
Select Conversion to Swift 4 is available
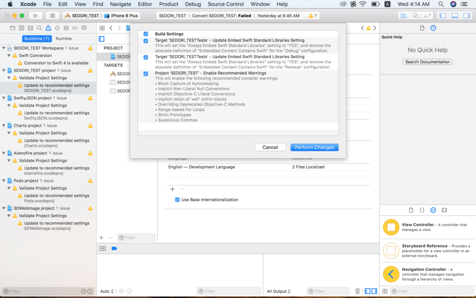56,63
